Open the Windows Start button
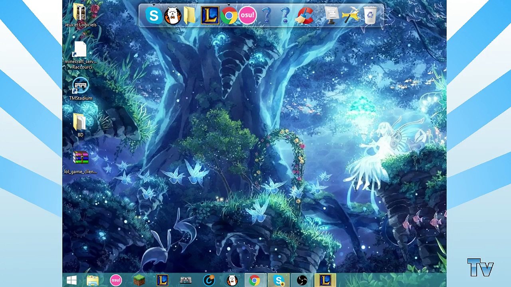Image resolution: width=511 pixels, height=287 pixels. point(72,280)
